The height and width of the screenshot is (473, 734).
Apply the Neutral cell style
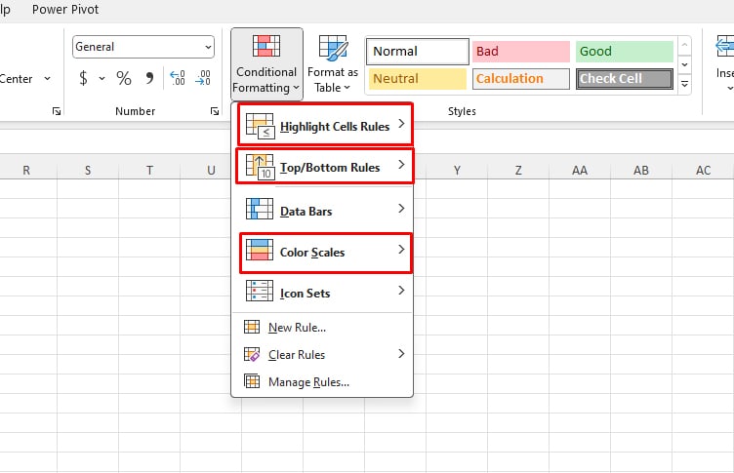point(418,79)
